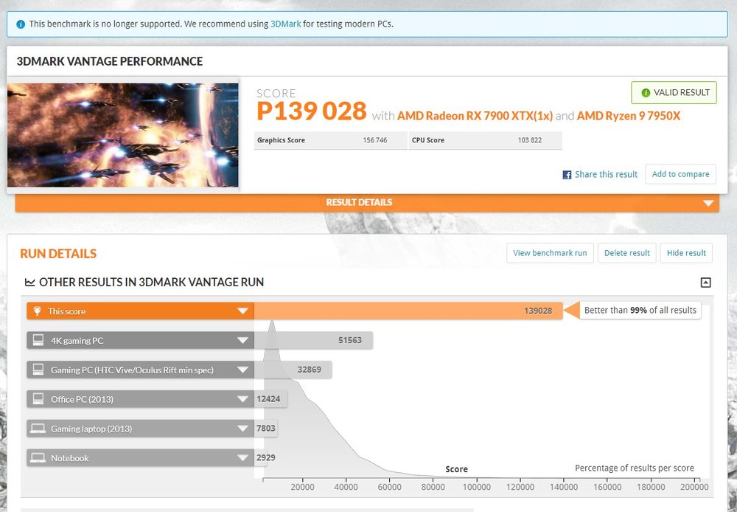The height and width of the screenshot is (512, 737).
Task: Expand the This score dropdown arrow
Action: pos(242,311)
